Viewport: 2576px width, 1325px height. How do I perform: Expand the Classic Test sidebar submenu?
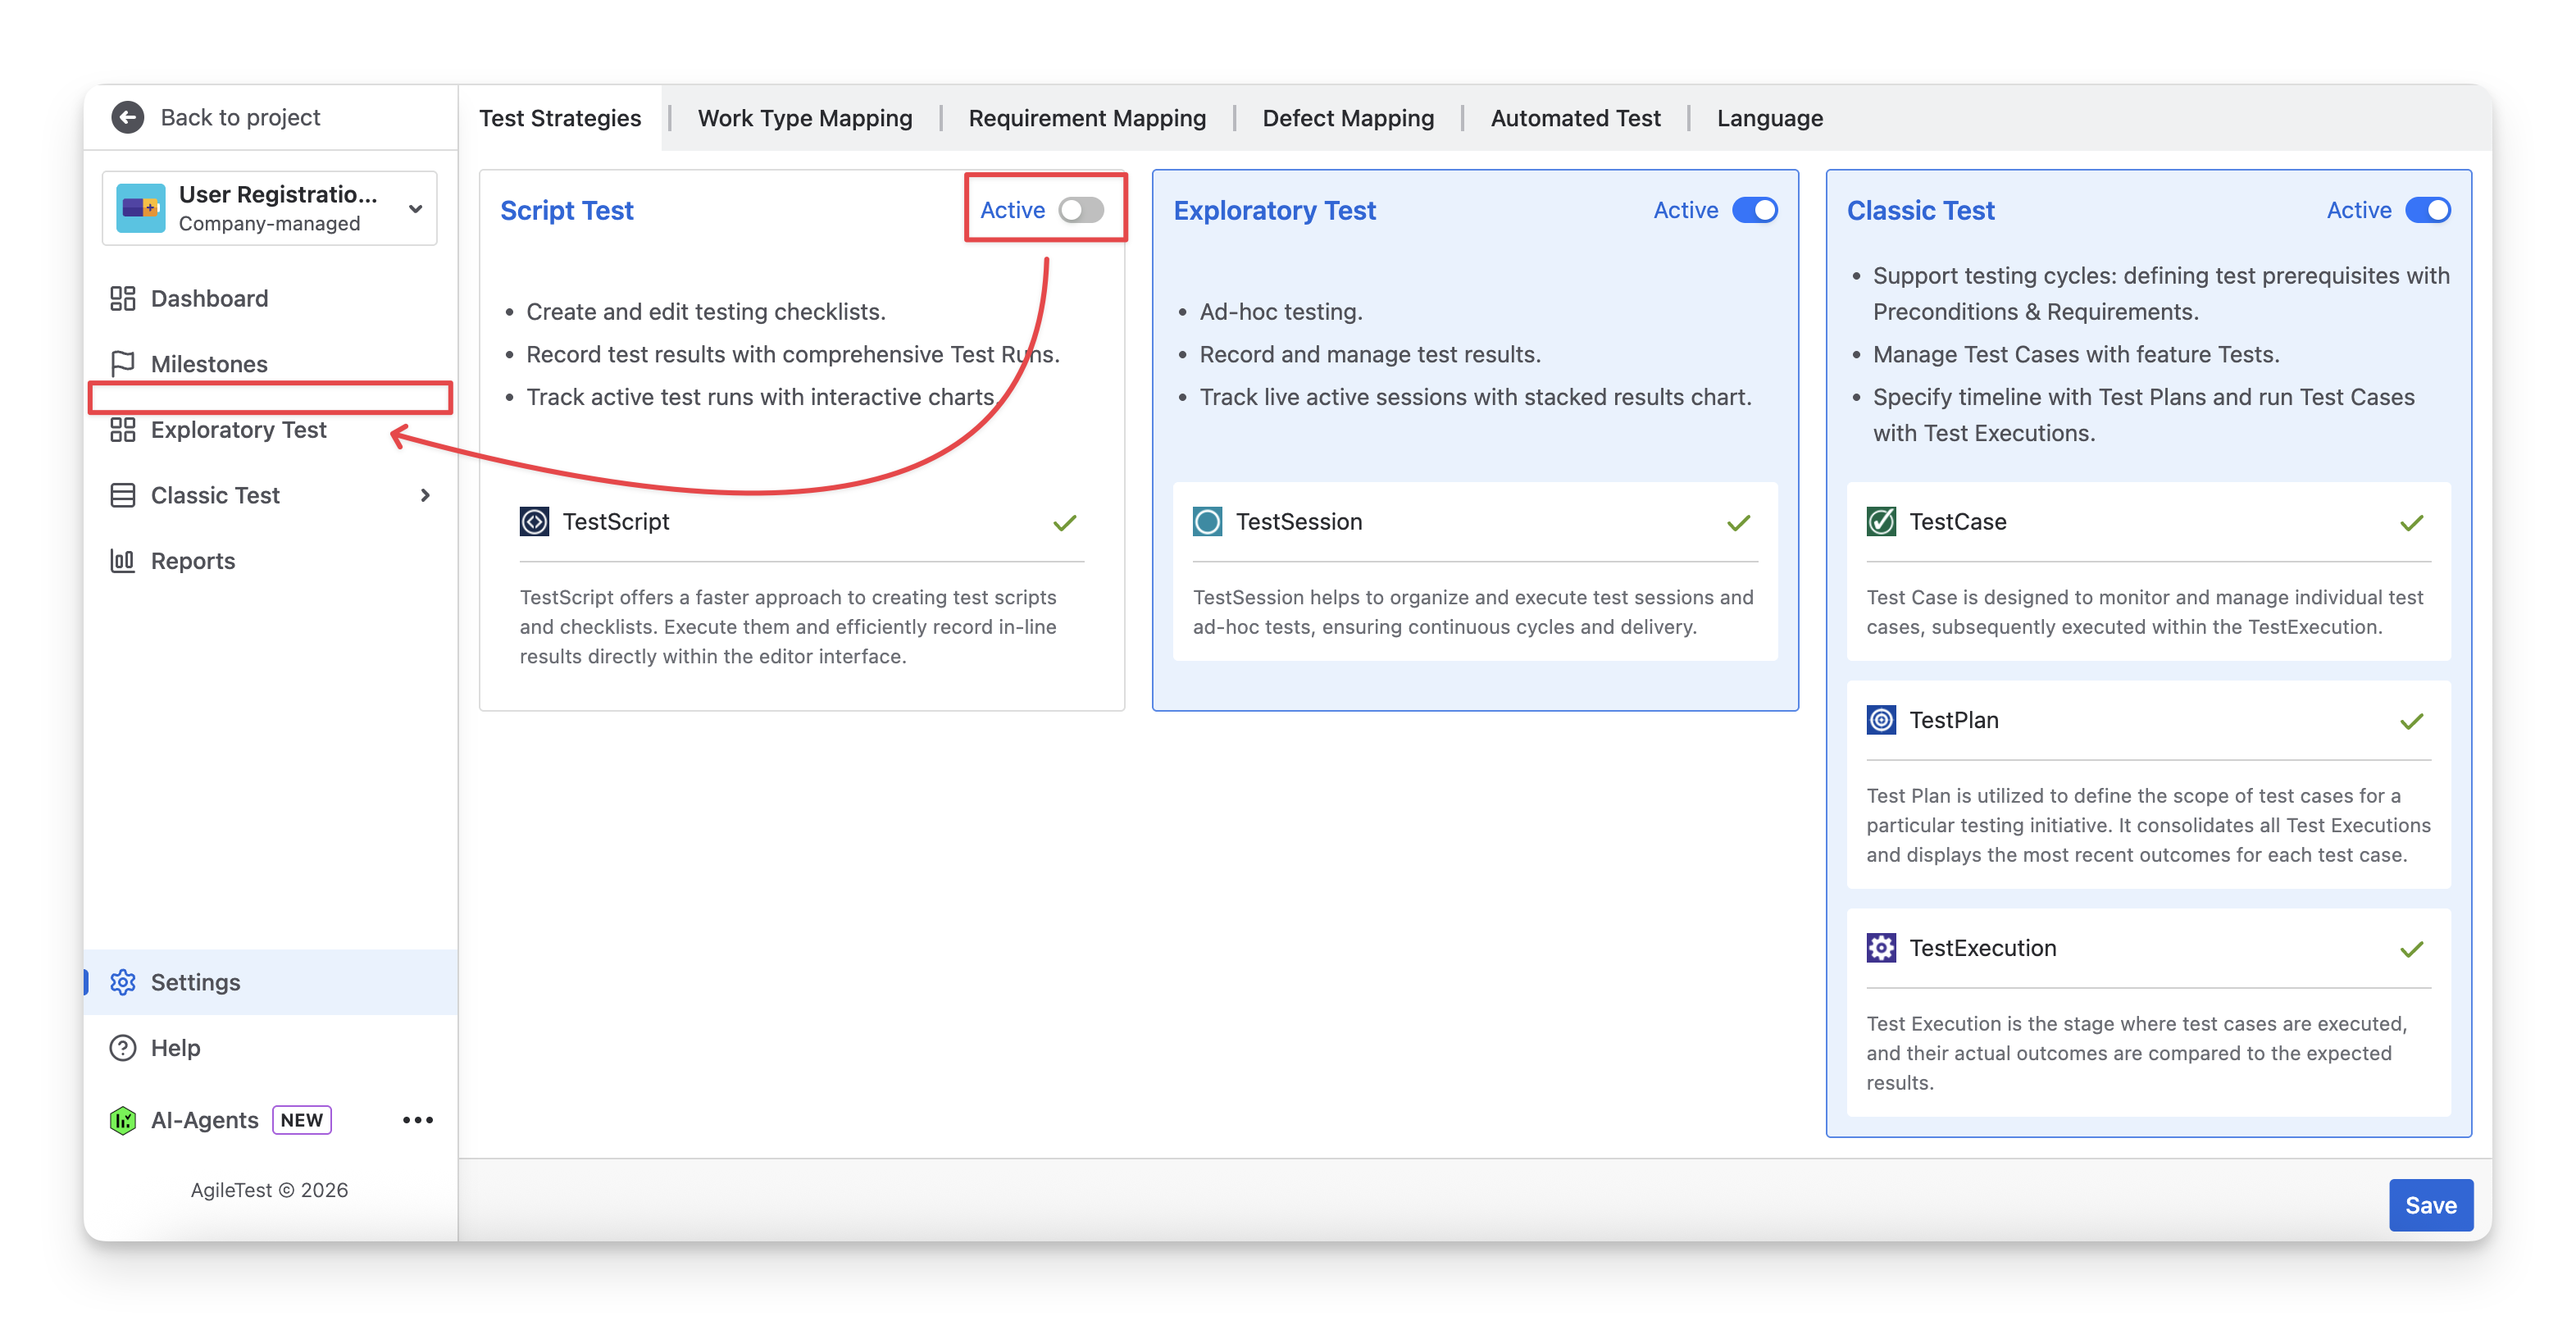coord(425,495)
